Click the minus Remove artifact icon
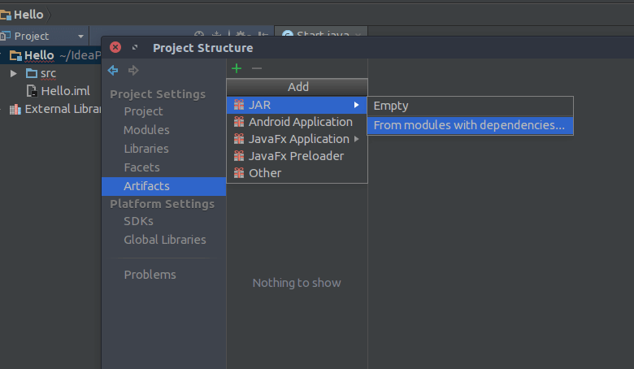Viewport: 634px width, 369px height. [257, 69]
